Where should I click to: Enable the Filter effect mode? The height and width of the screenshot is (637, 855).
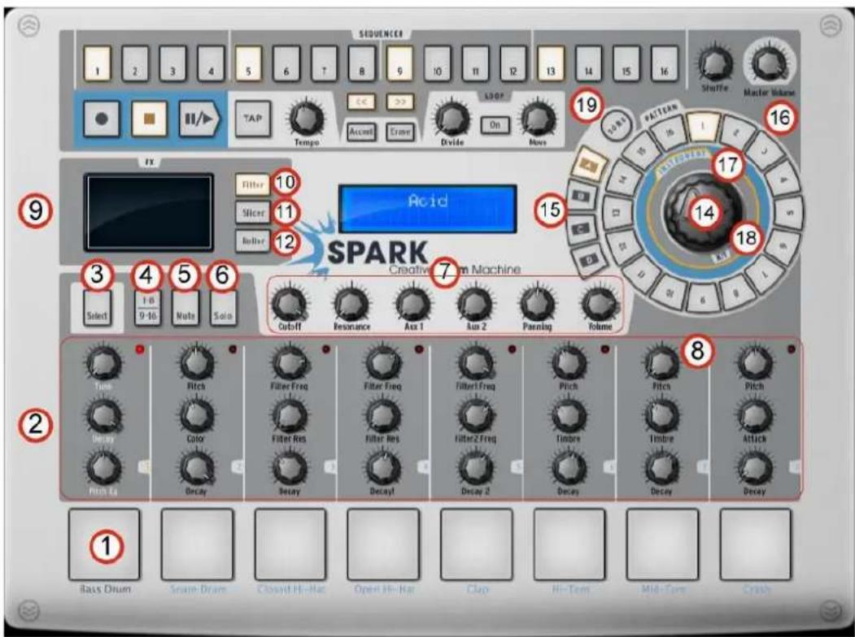[253, 184]
